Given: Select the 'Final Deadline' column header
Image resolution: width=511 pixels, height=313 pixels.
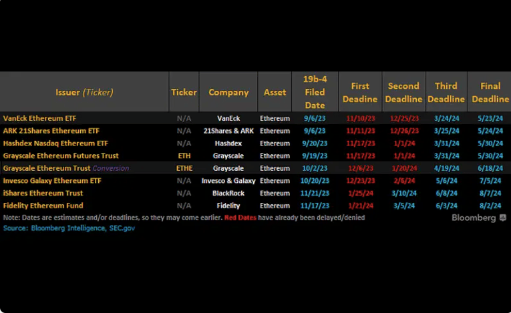Looking at the screenshot, I should click(490, 92).
